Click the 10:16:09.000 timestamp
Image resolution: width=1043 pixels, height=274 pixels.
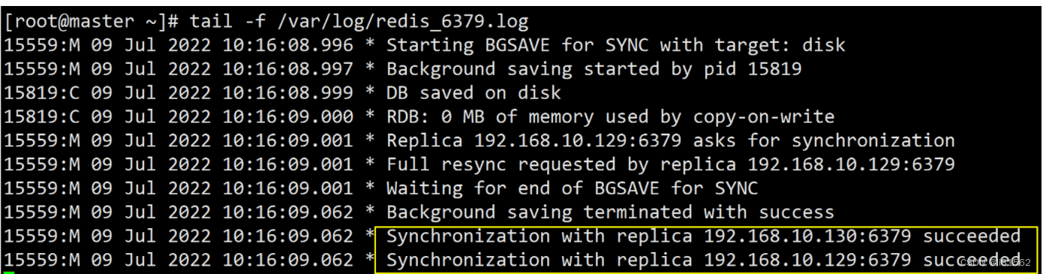point(287,117)
